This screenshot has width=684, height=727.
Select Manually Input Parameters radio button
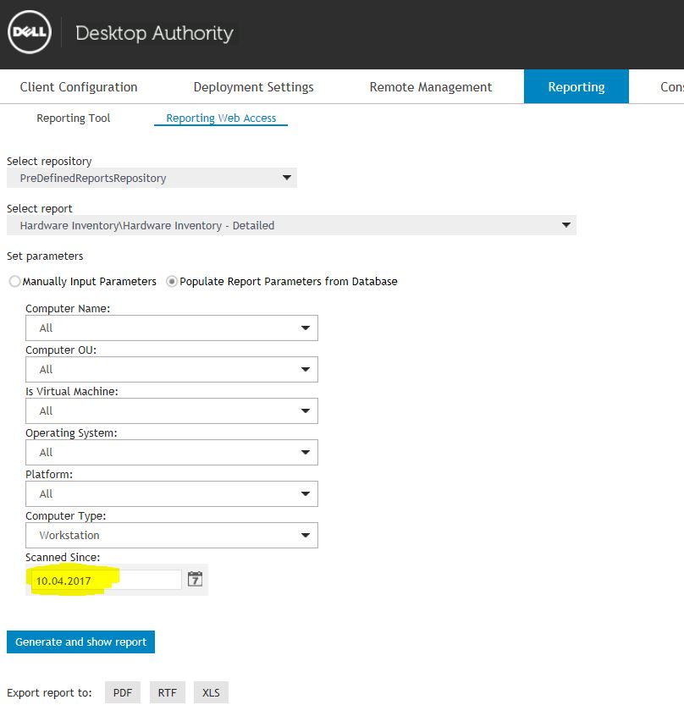tap(15, 282)
